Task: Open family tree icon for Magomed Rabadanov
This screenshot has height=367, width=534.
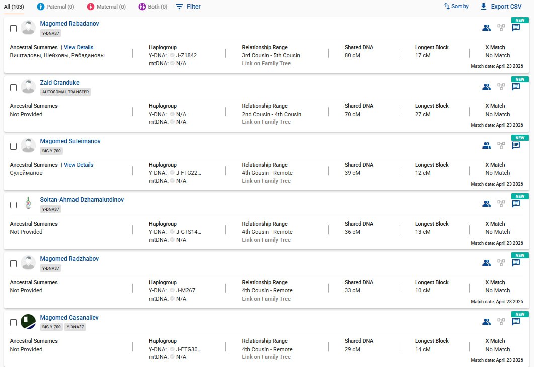Action: [501, 28]
